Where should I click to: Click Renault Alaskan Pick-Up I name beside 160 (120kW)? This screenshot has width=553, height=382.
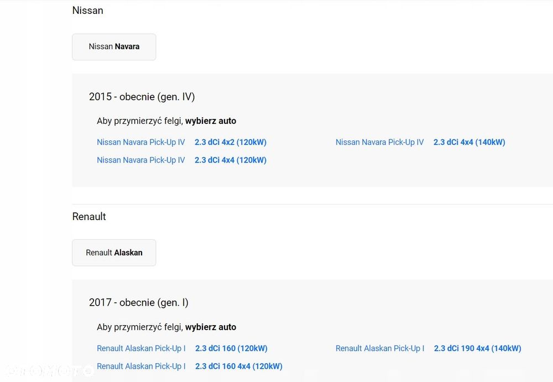tap(141, 348)
